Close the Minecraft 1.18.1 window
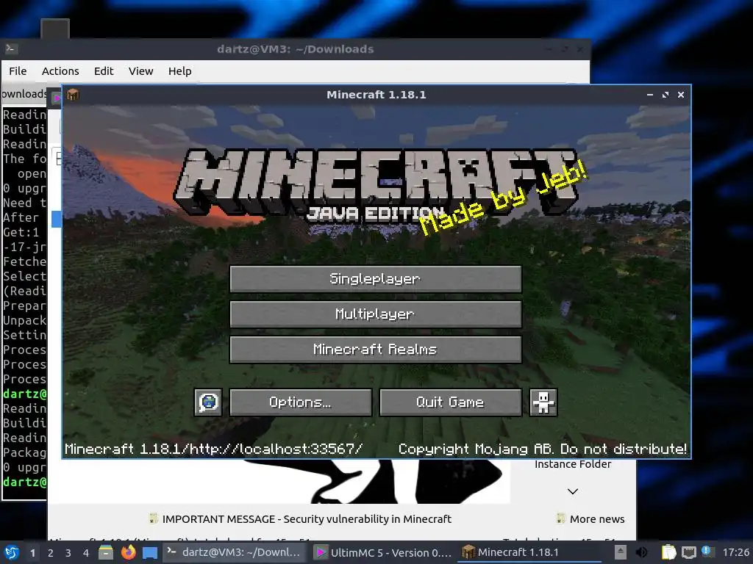The width and height of the screenshot is (753, 564). [x=680, y=95]
